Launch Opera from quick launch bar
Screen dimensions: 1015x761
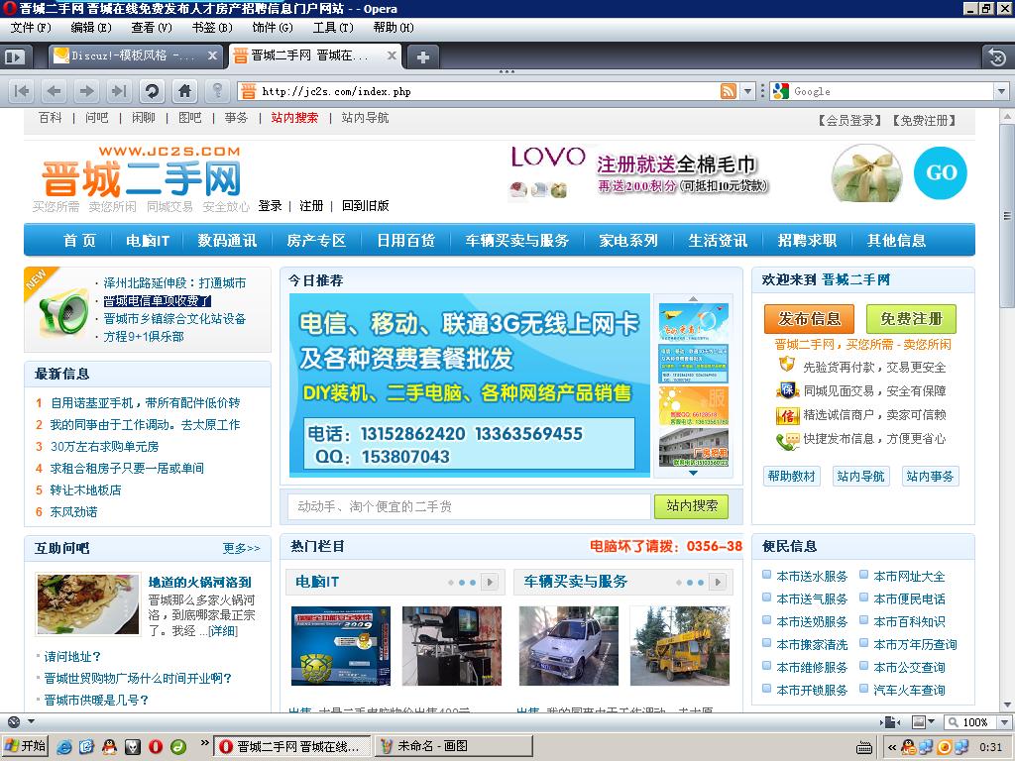click(x=156, y=747)
